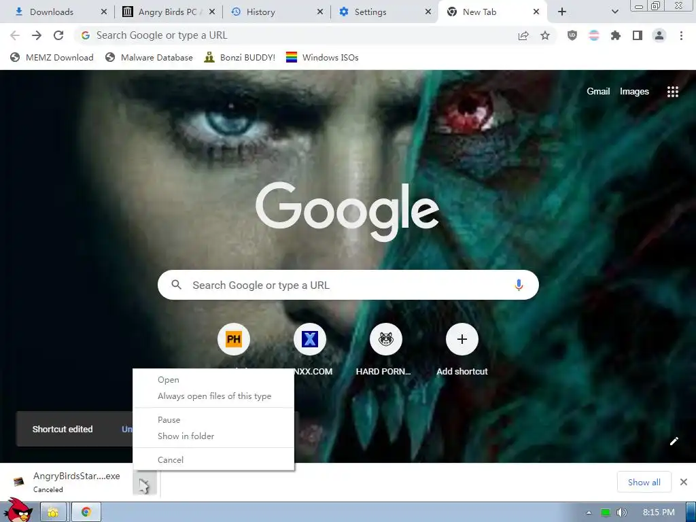
Task: Click the Show desktop button
Action: pos(691,512)
